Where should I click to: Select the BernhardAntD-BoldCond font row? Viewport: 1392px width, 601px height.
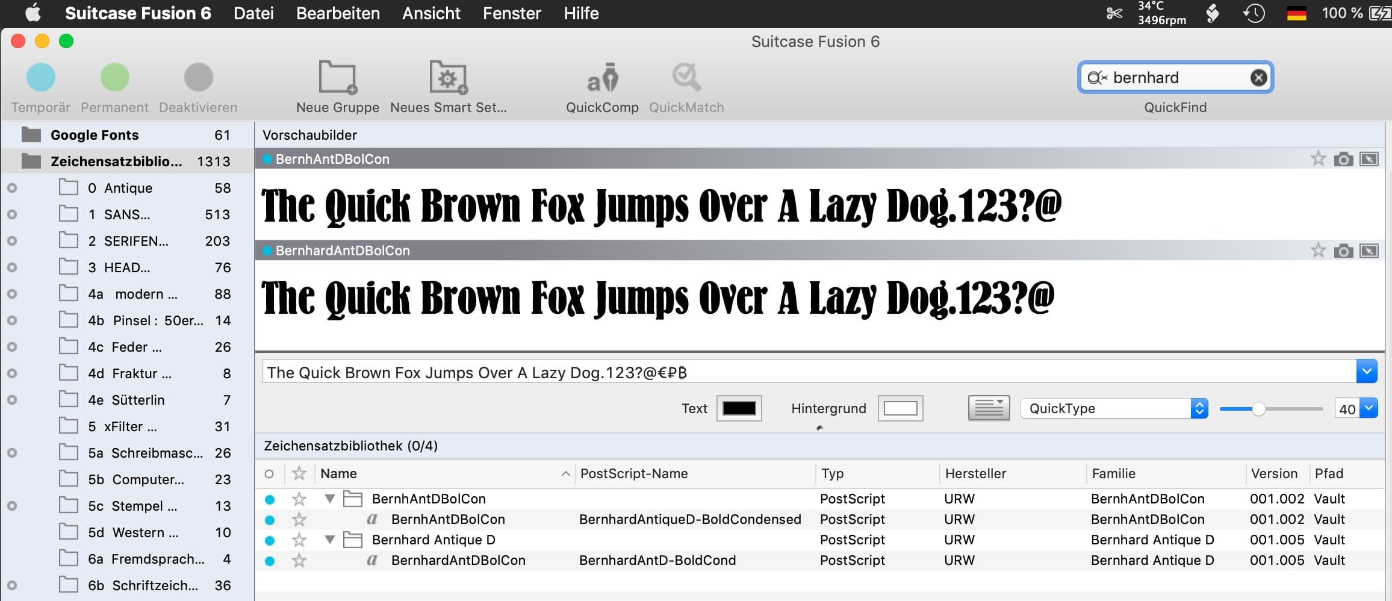[x=819, y=561]
